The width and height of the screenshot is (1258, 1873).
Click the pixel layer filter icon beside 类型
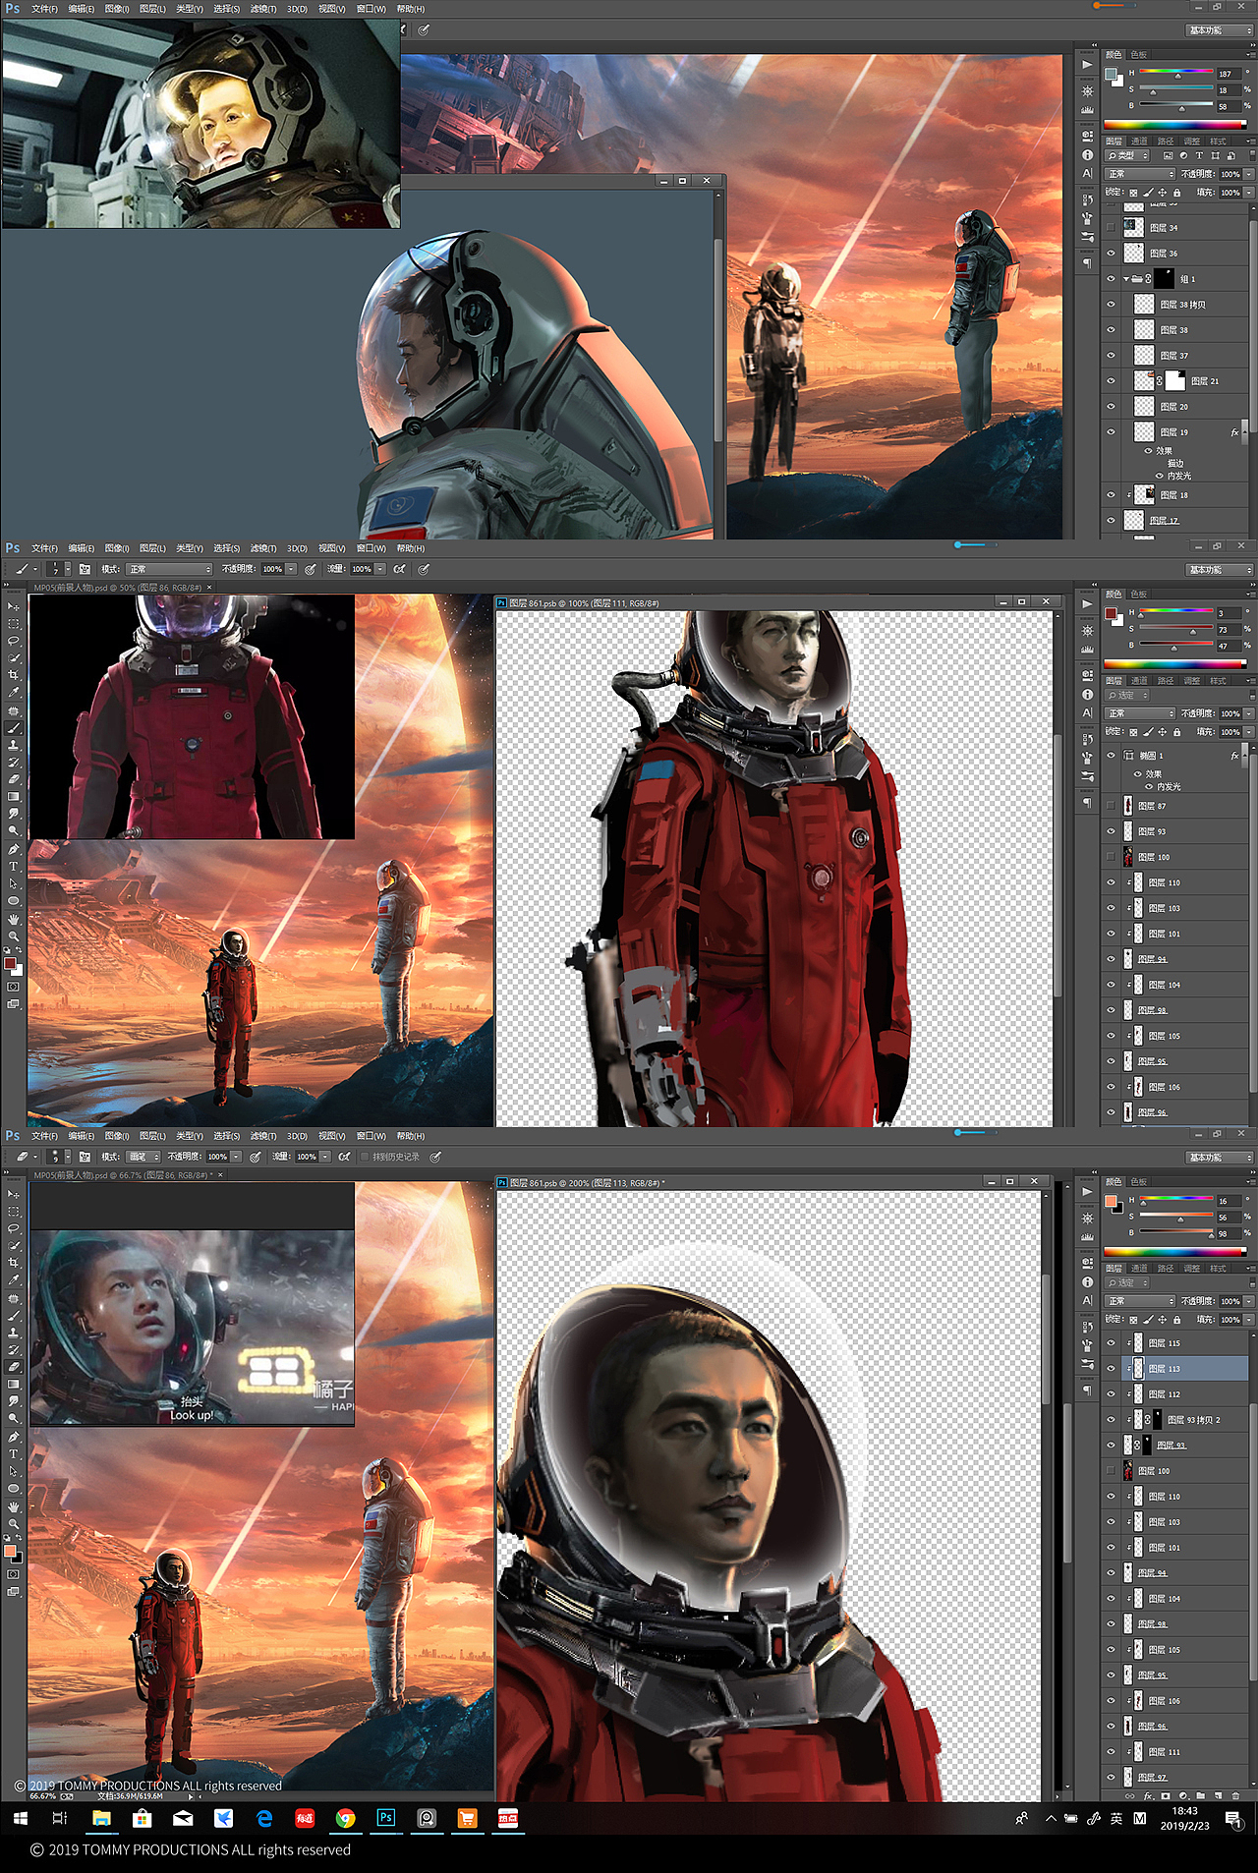tap(1168, 155)
